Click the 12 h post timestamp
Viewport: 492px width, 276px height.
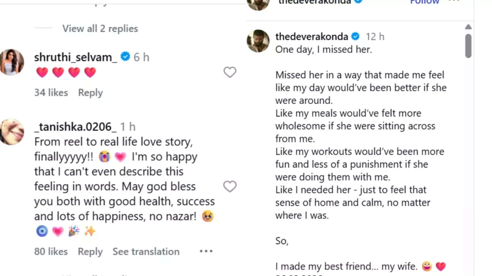coord(375,37)
